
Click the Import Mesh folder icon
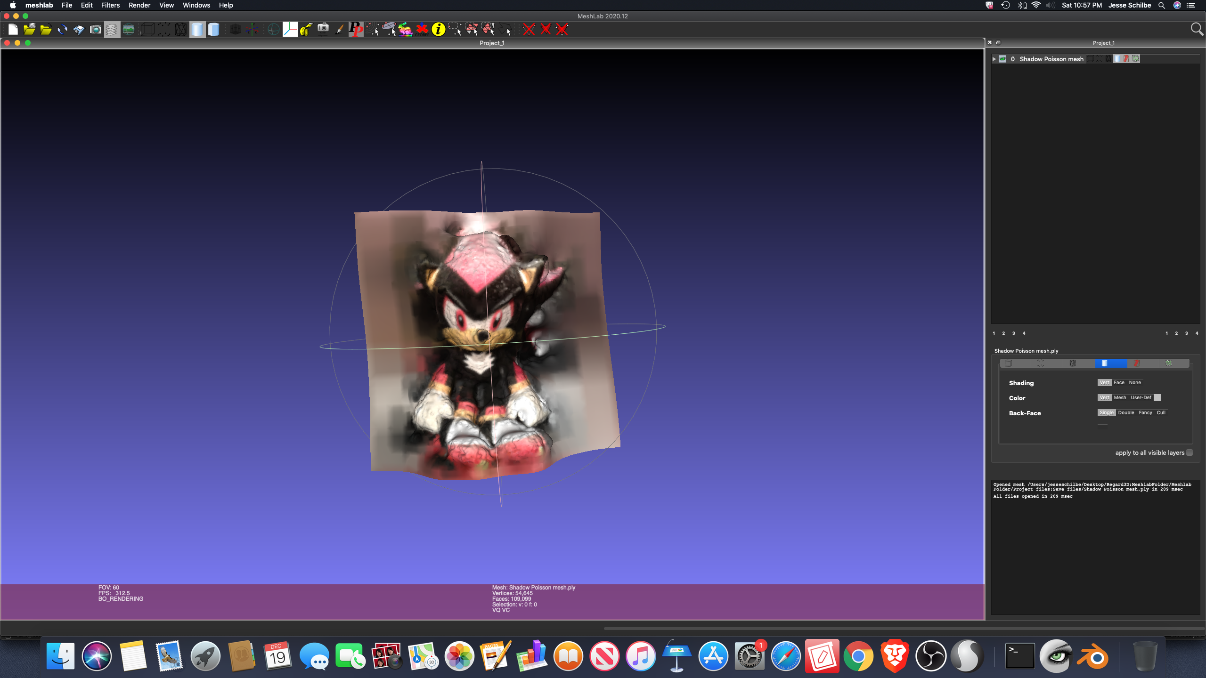[x=46, y=30]
